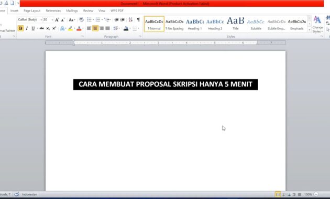The width and height of the screenshot is (330, 199).
Task: Open the Review tab
Action: [88, 10]
